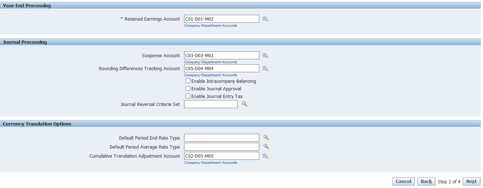Focus the Suspense Account input
This screenshot has width=483, height=188.
[222, 55]
